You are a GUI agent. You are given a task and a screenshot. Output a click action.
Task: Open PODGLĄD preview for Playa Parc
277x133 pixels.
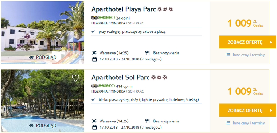point(43,58)
